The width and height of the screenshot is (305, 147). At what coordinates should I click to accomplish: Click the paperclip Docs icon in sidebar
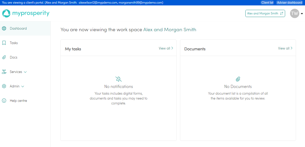coord(4,57)
